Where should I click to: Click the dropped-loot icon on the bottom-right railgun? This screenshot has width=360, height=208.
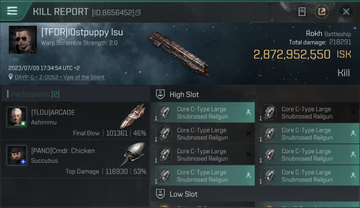353,175
